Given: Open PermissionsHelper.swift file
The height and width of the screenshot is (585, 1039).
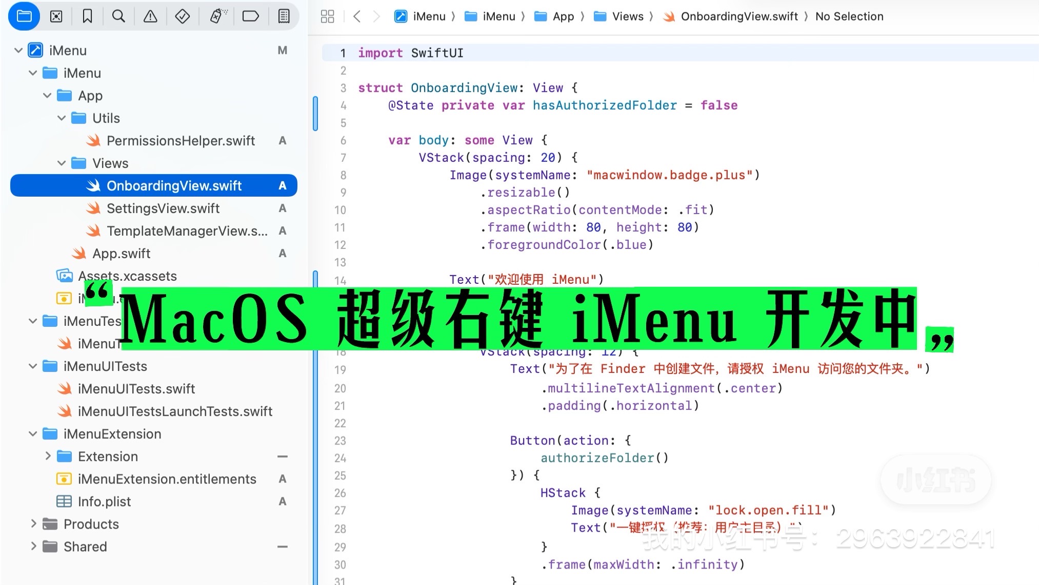Looking at the screenshot, I should [180, 141].
